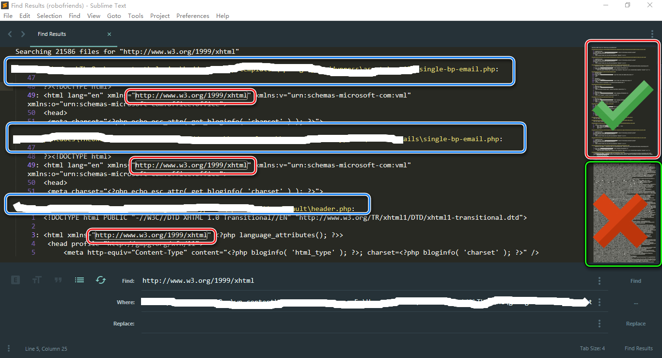Enable case-sensitive matching (TT icon)

pos(37,280)
